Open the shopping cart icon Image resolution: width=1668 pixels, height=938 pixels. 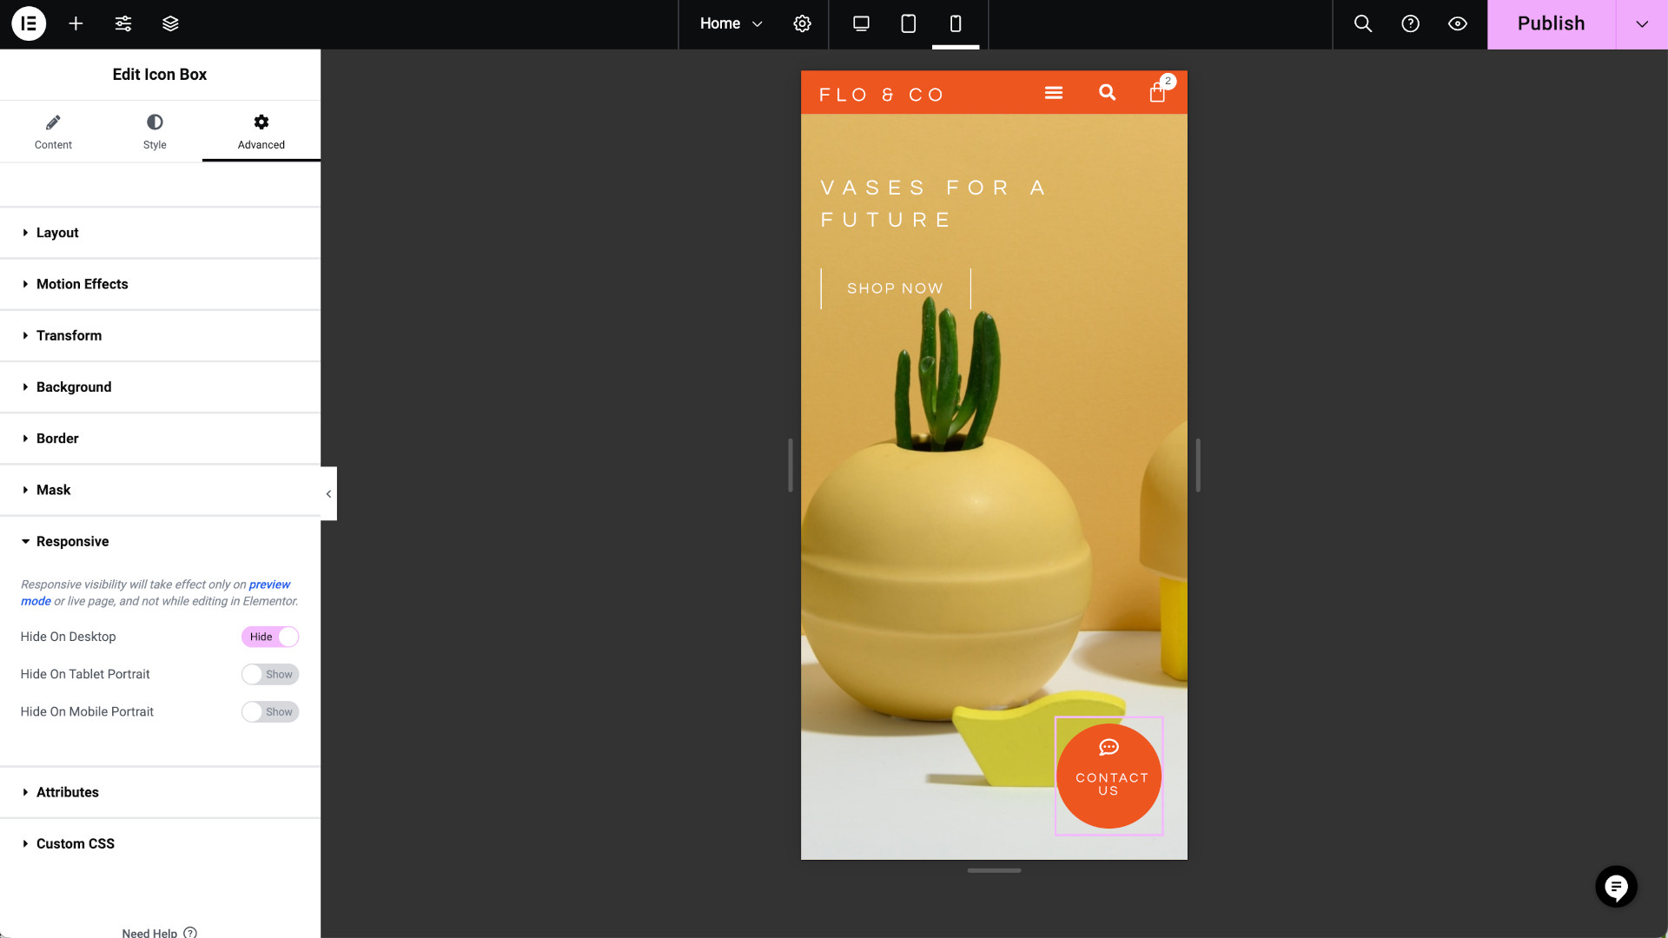[x=1157, y=92]
